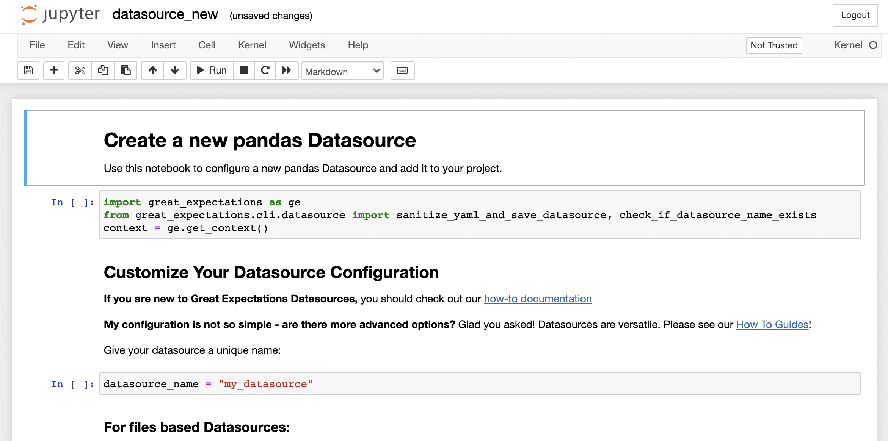The height and width of the screenshot is (441, 888).
Task: Move selected cell down arrow
Action: pyautogui.click(x=175, y=70)
